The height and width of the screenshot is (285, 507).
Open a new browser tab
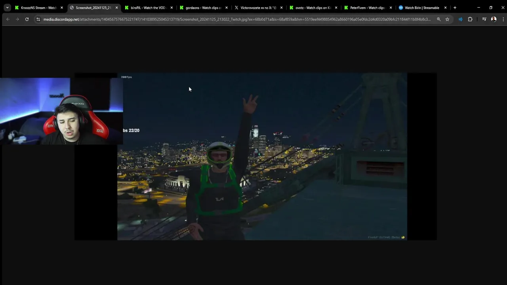tap(455, 8)
